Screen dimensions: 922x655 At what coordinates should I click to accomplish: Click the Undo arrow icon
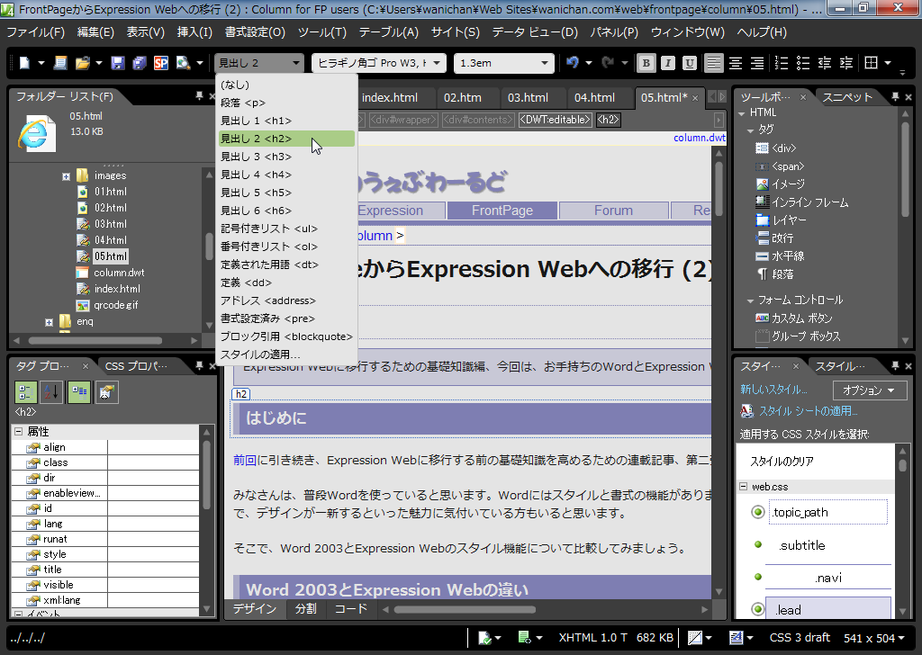[x=572, y=62]
